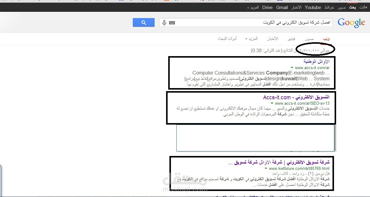Open the التسويق الالكتروني - Accs-it.com result

296,97
